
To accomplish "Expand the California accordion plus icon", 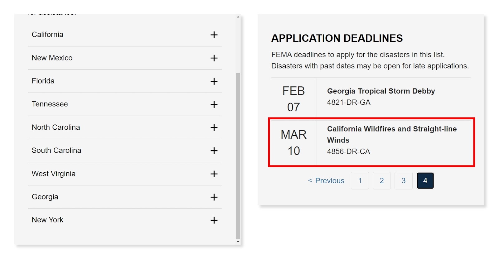I will (x=214, y=35).
